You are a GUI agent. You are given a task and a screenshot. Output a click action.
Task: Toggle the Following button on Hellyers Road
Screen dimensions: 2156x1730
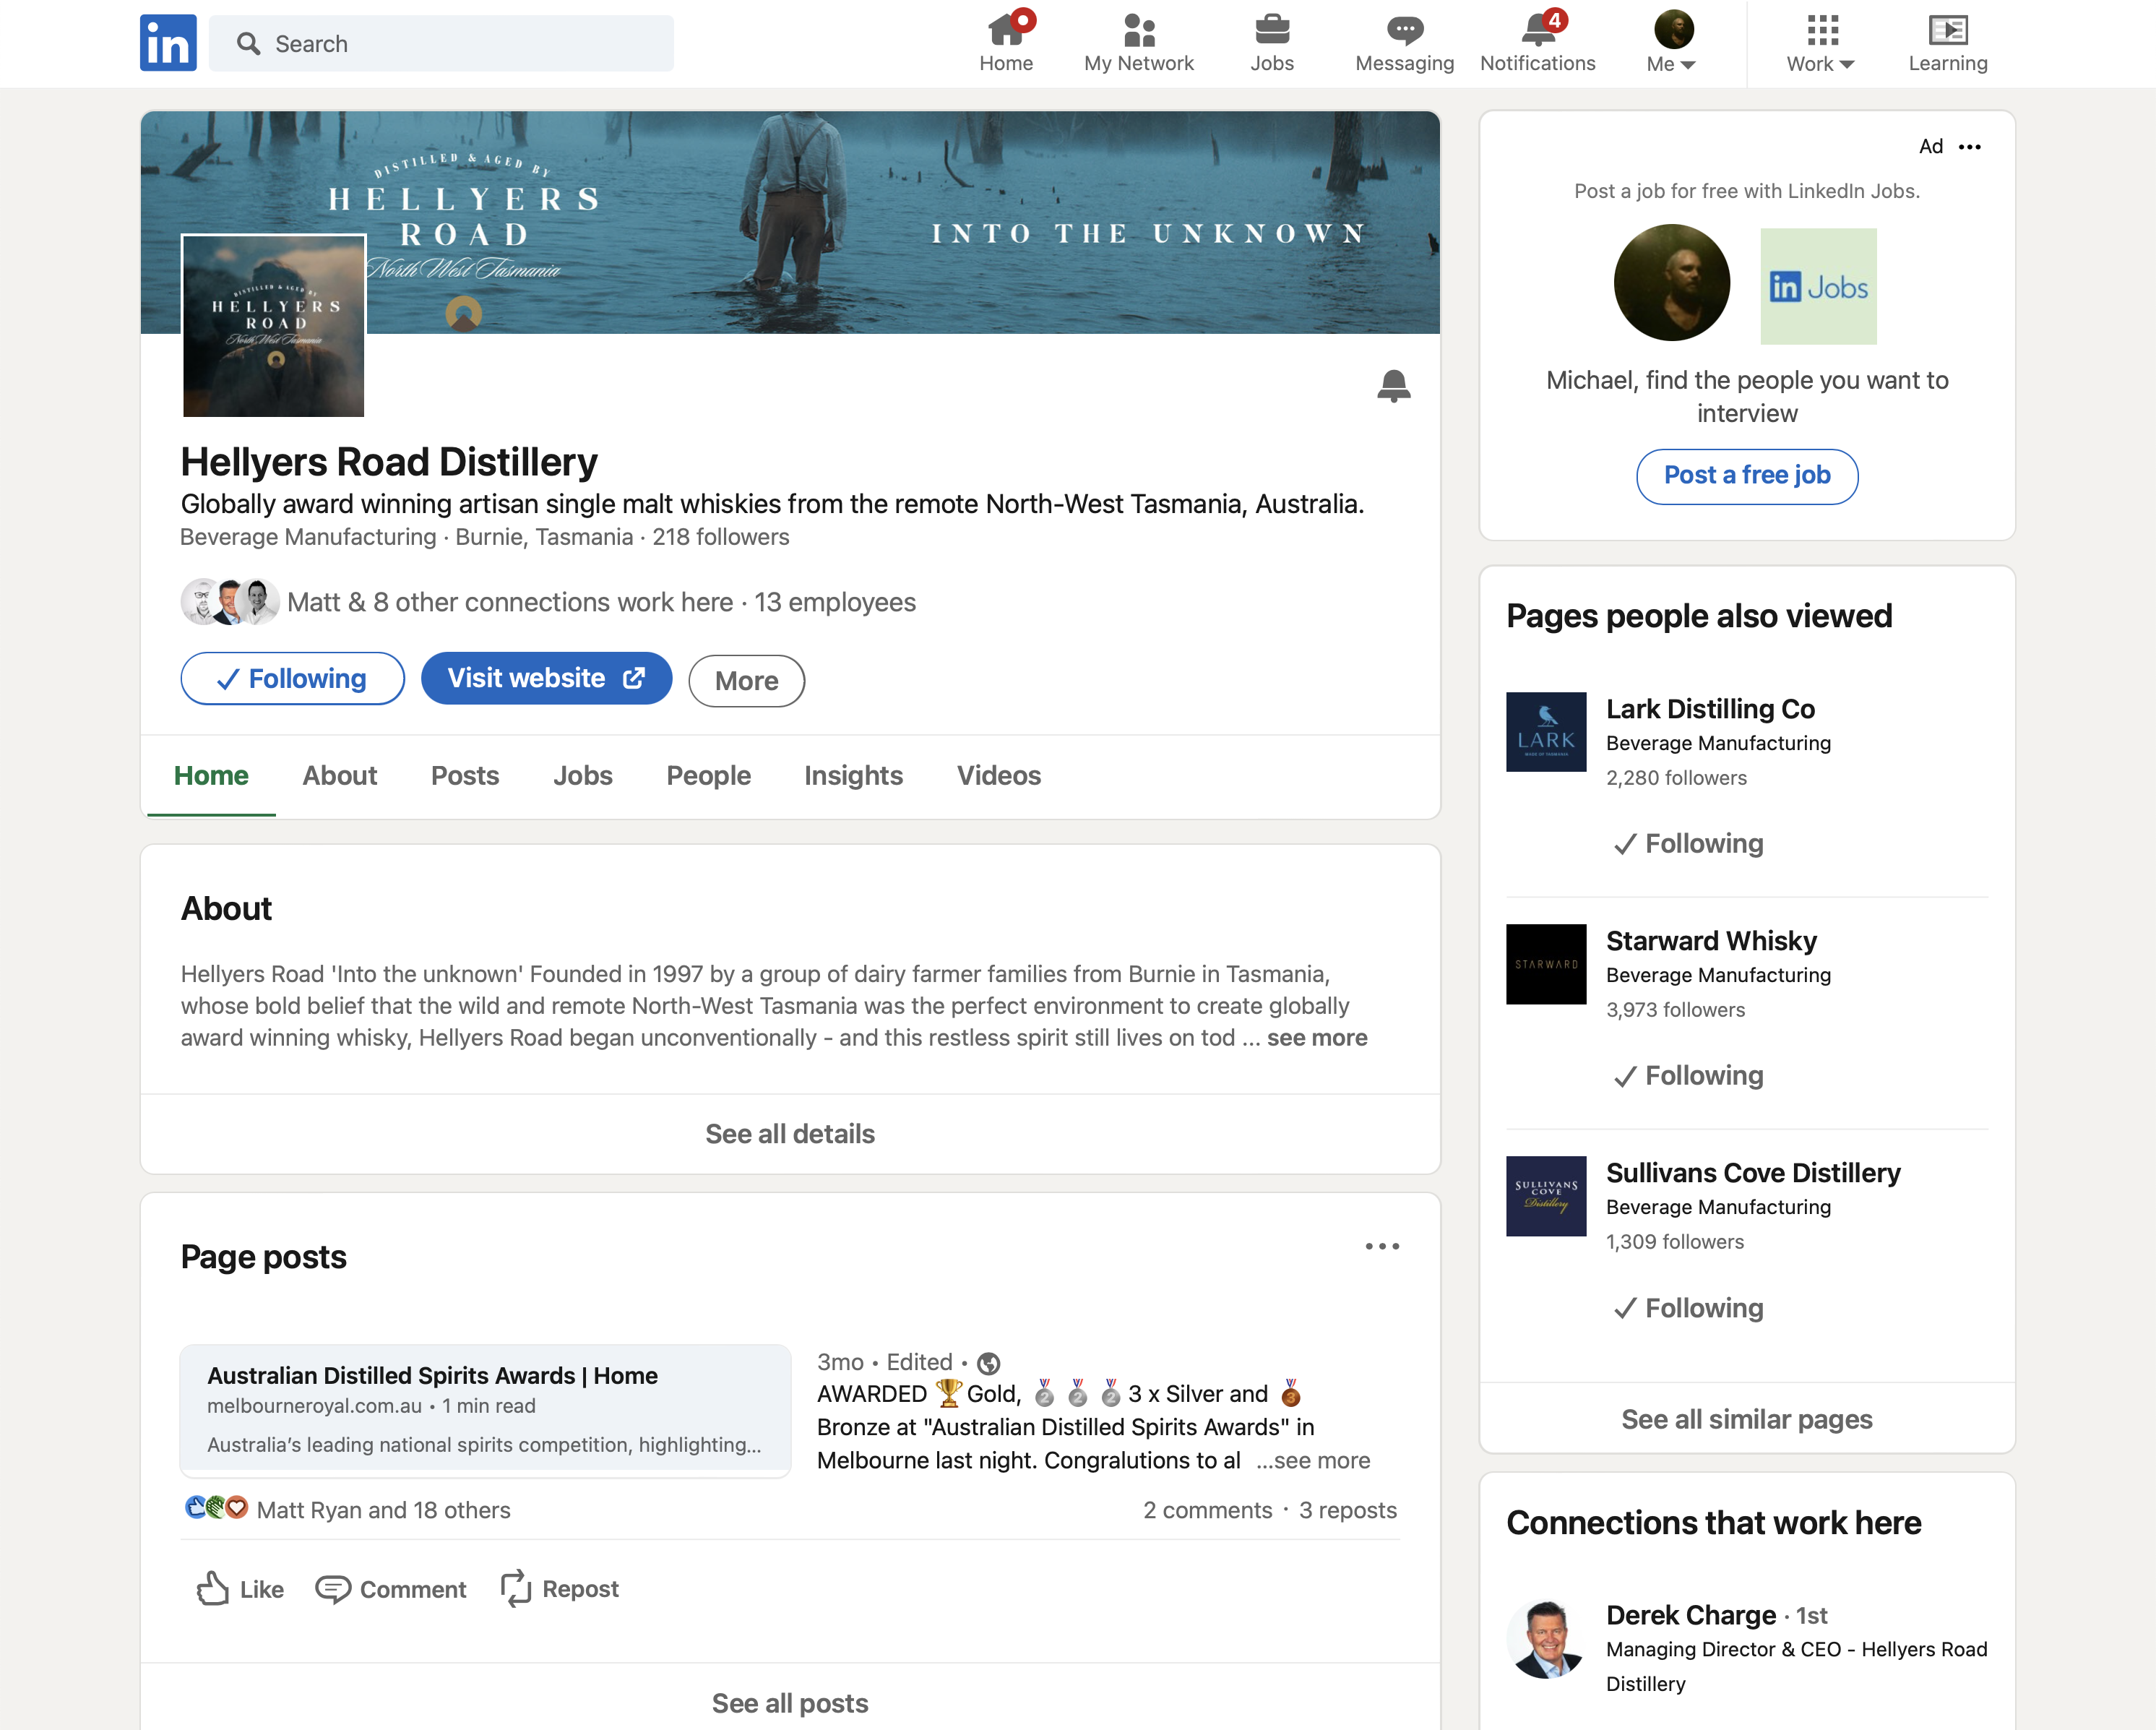click(292, 679)
